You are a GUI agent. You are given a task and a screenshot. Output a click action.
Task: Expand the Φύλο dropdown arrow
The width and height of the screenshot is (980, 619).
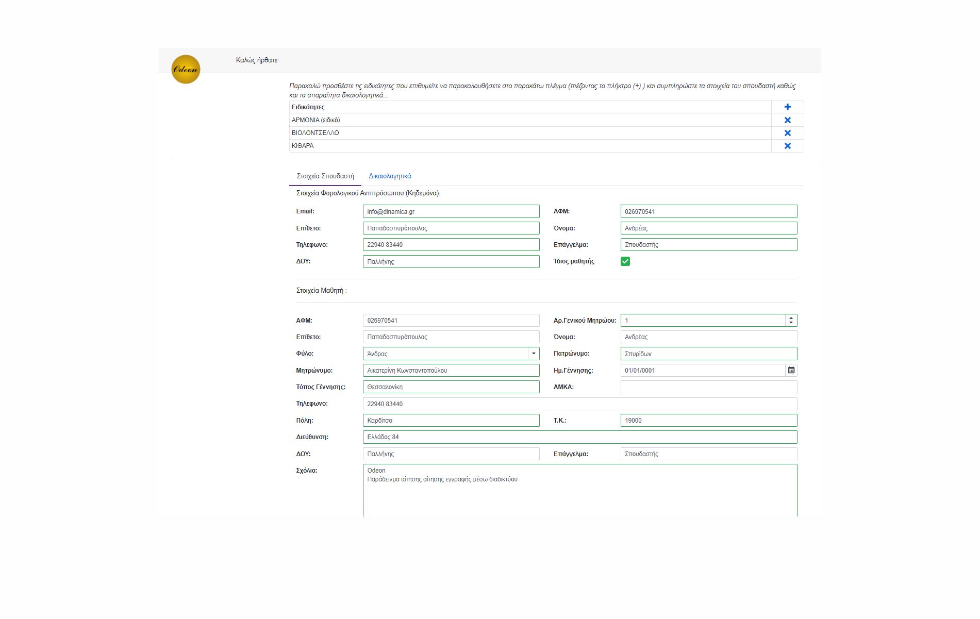coord(534,354)
